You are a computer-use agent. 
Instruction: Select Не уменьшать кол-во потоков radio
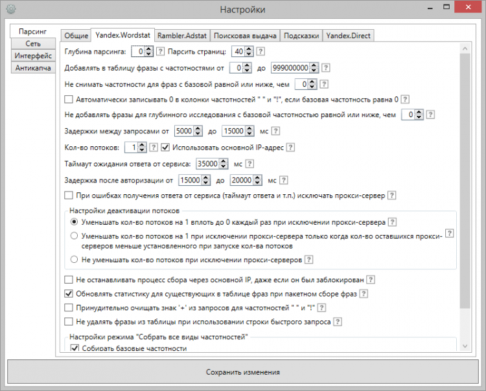74,260
